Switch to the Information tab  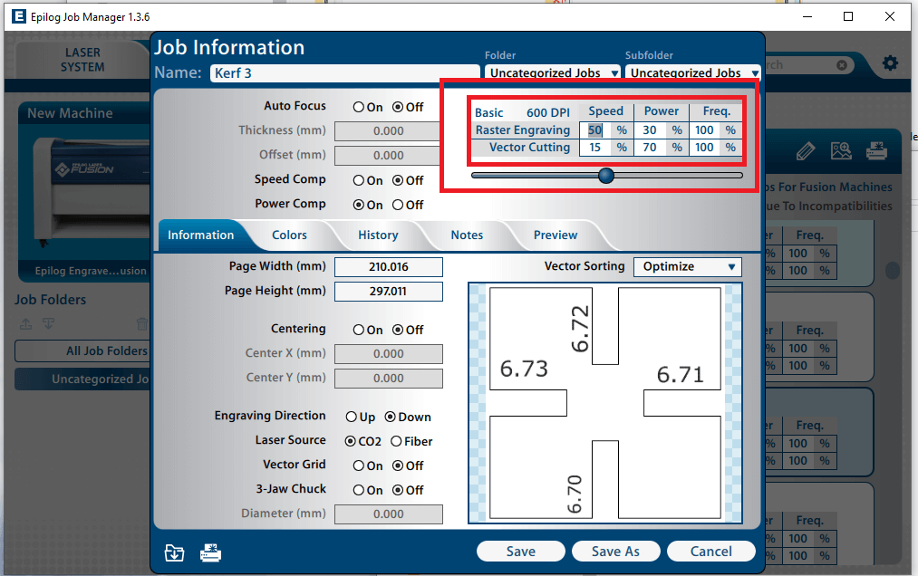click(201, 235)
